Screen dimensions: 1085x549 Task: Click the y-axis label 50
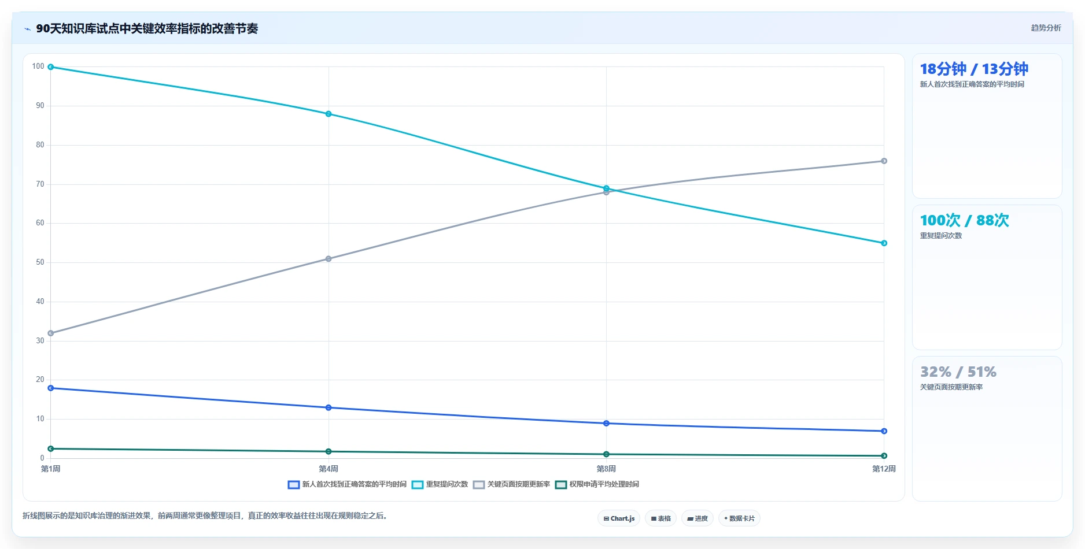[40, 262]
